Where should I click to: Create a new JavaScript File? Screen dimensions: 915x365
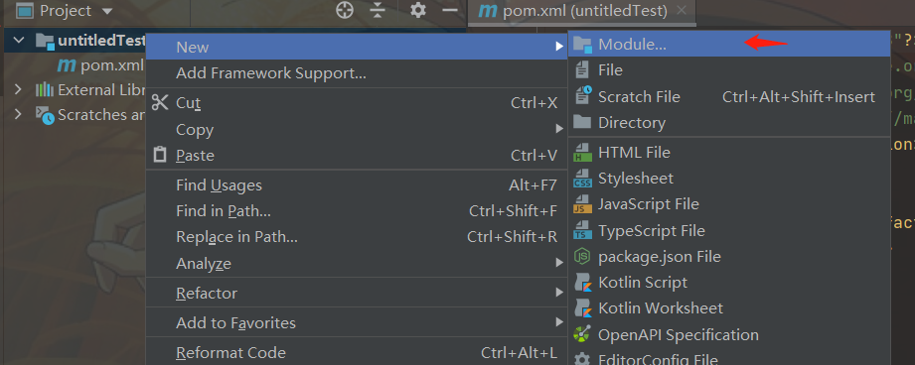pyautogui.click(x=729, y=203)
